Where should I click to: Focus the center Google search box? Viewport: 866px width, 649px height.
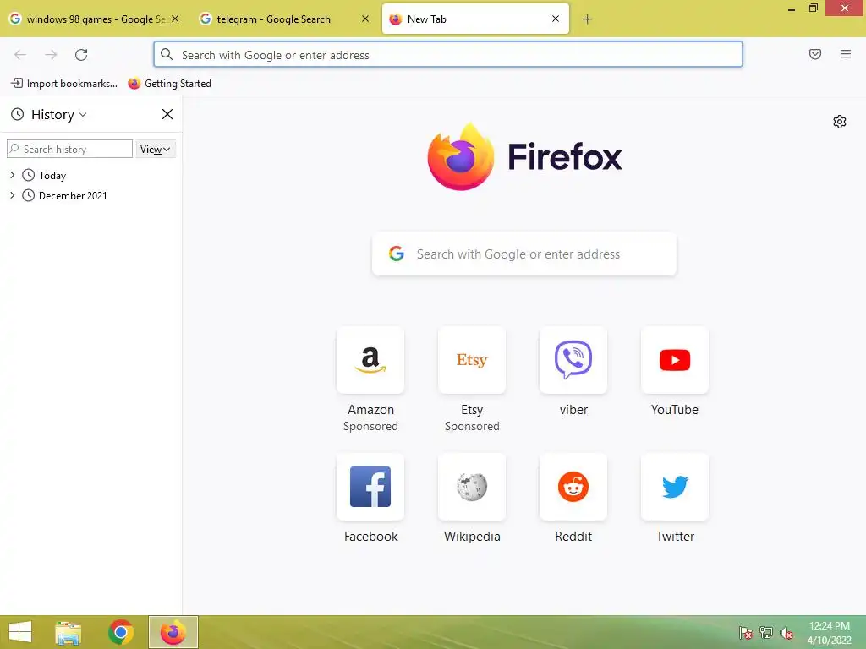(524, 254)
